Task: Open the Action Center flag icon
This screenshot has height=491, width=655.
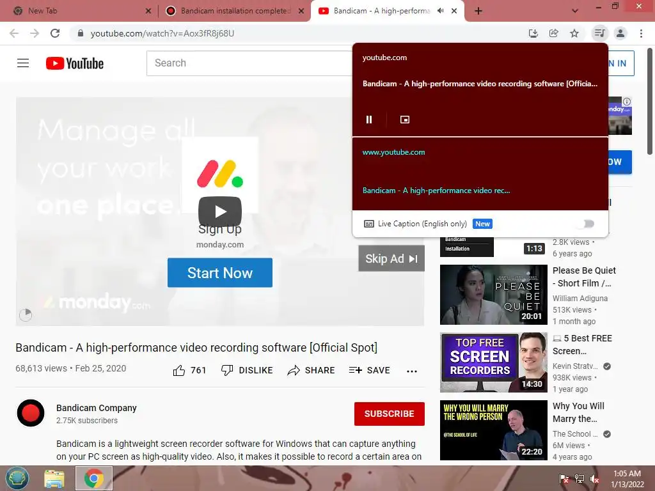Action: (x=564, y=479)
